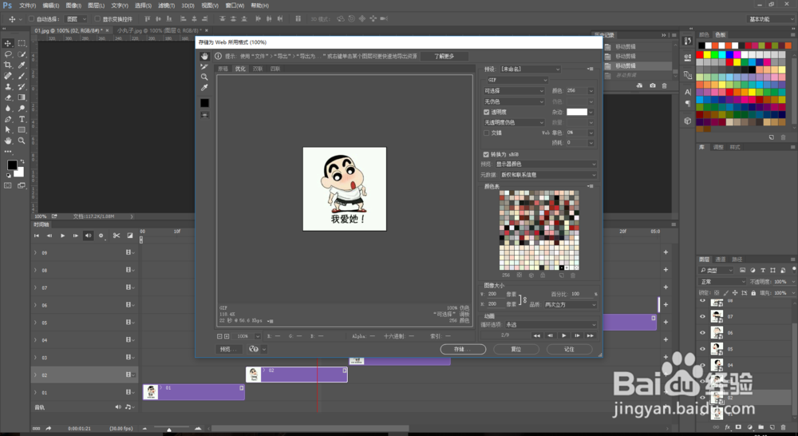Choose the Hand tool in Save for Web dialog
Screen dimensions: 798x436
tap(204, 56)
